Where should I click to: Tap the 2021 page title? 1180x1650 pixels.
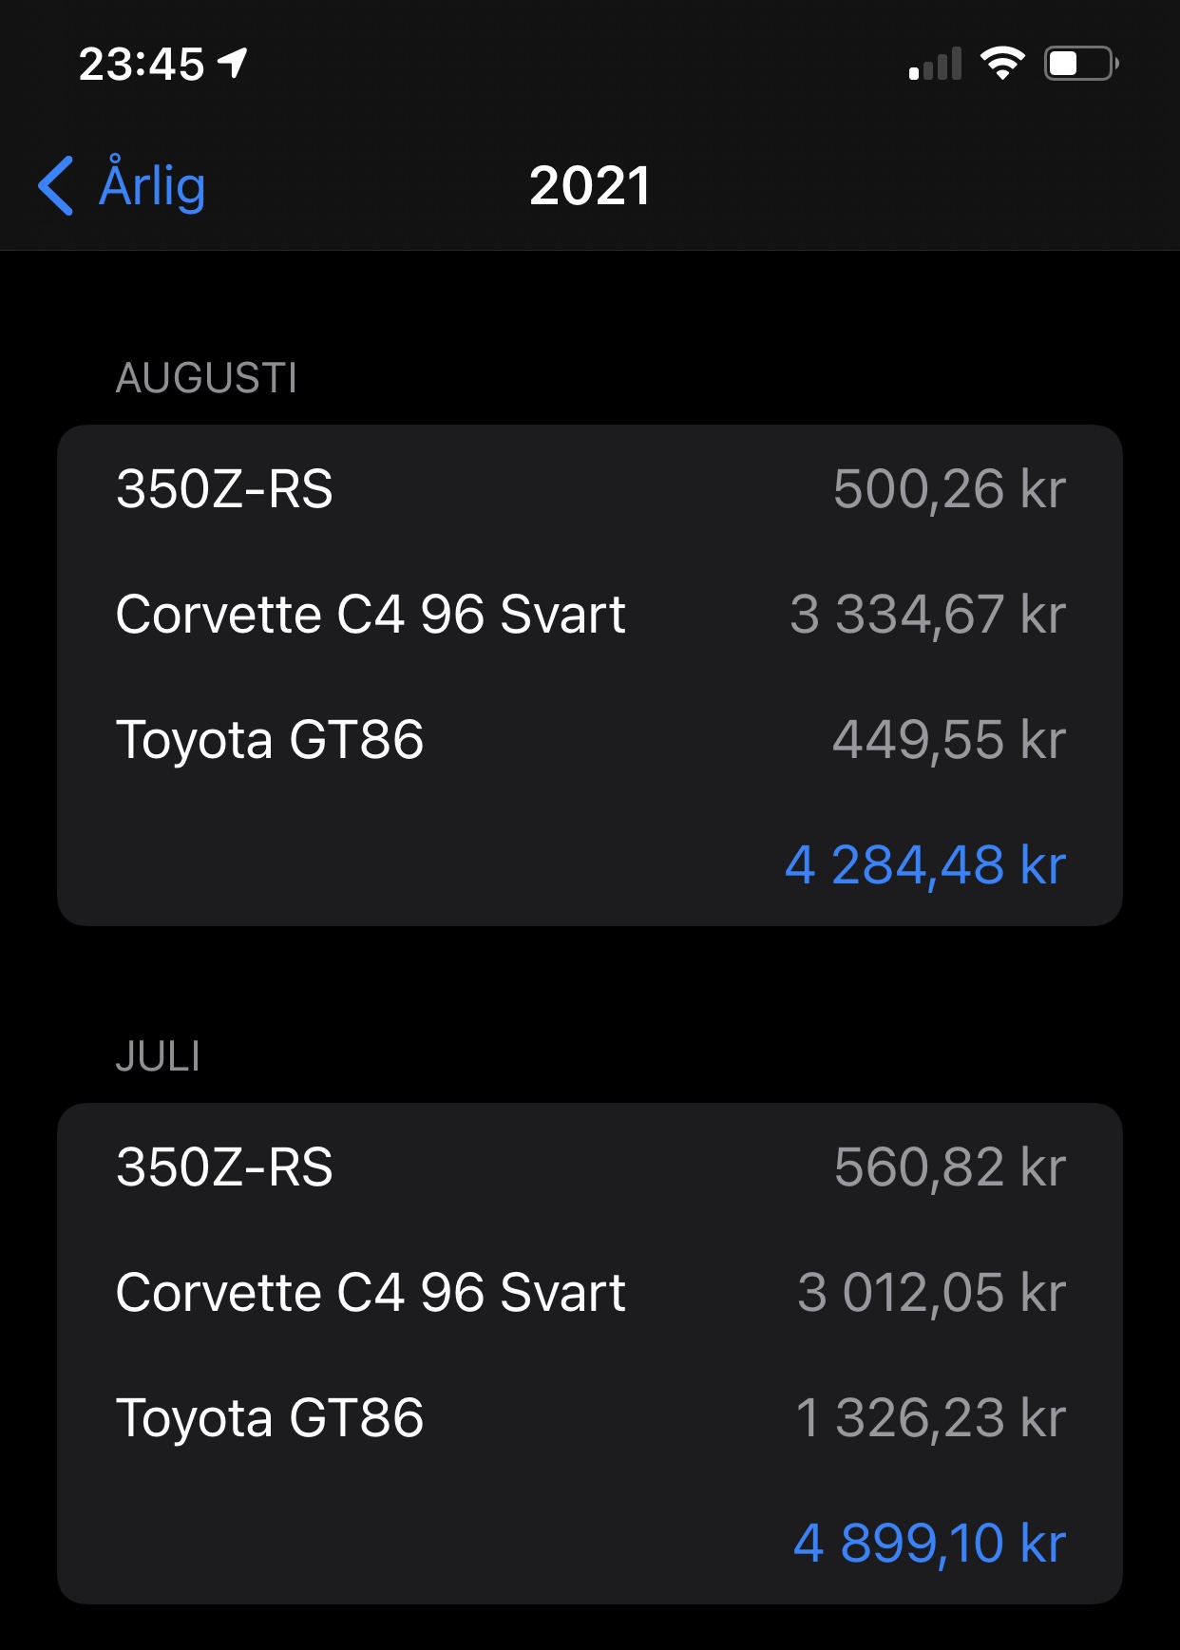590,185
